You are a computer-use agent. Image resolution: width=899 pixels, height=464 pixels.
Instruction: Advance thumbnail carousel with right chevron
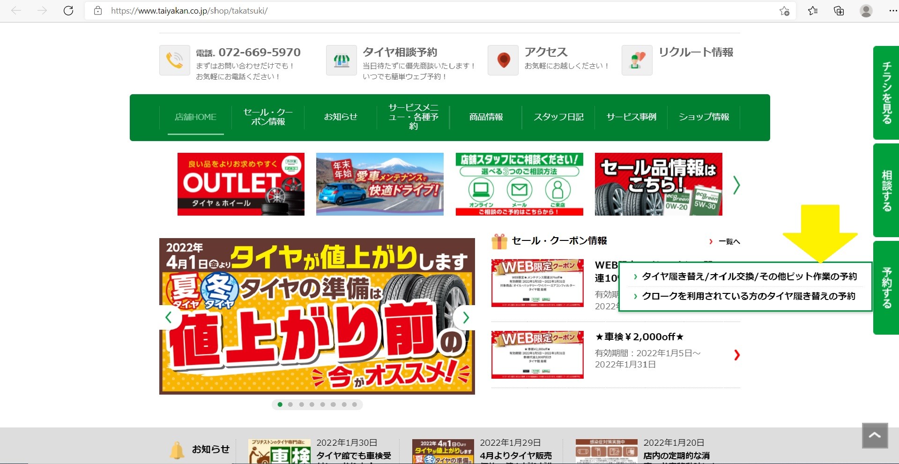click(x=736, y=185)
